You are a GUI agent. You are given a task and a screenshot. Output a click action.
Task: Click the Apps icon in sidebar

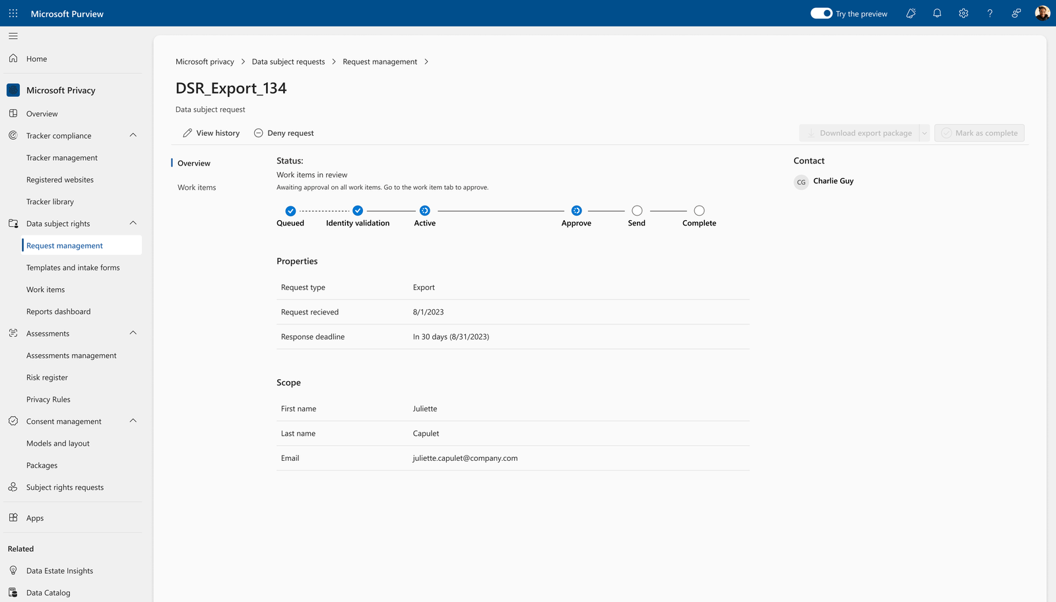[13, 518]
